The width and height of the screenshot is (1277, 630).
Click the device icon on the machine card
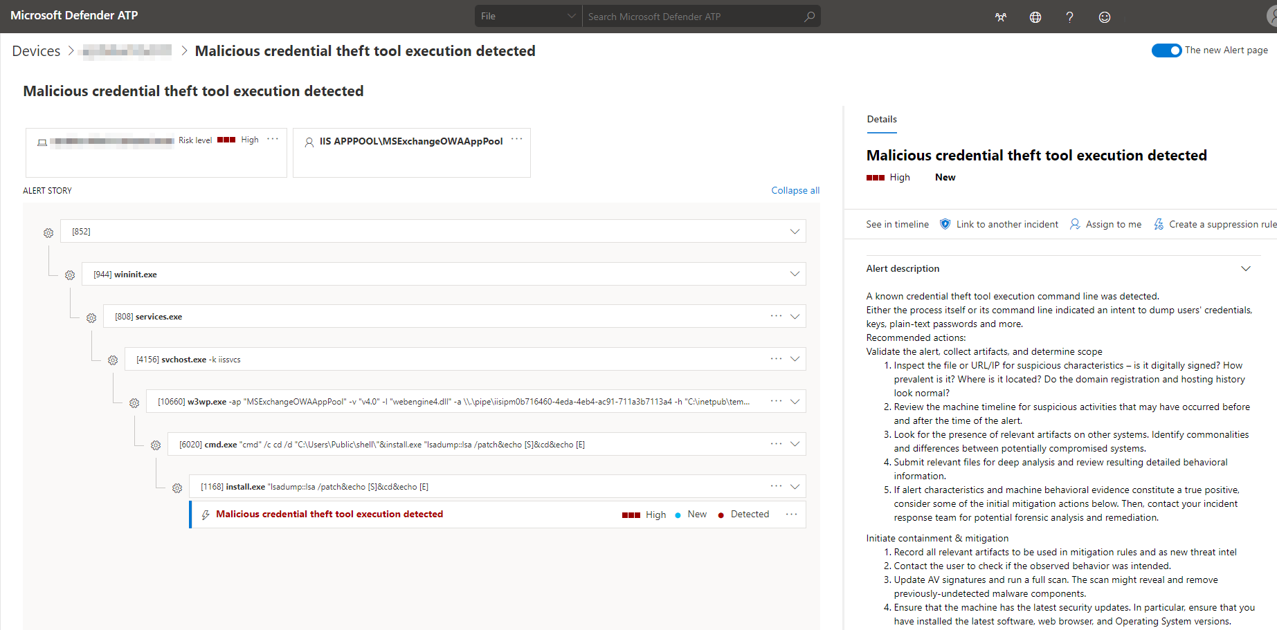pyautogui.click(x=42, y=141)
